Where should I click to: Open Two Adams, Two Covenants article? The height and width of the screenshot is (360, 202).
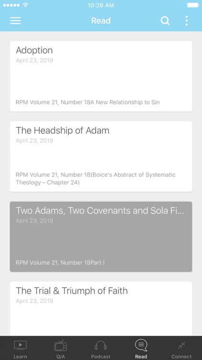pos(101,237)
